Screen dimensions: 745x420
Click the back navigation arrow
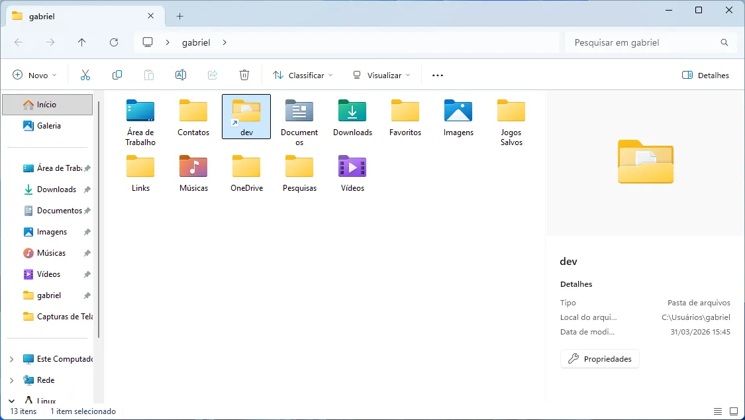[18, 42]
